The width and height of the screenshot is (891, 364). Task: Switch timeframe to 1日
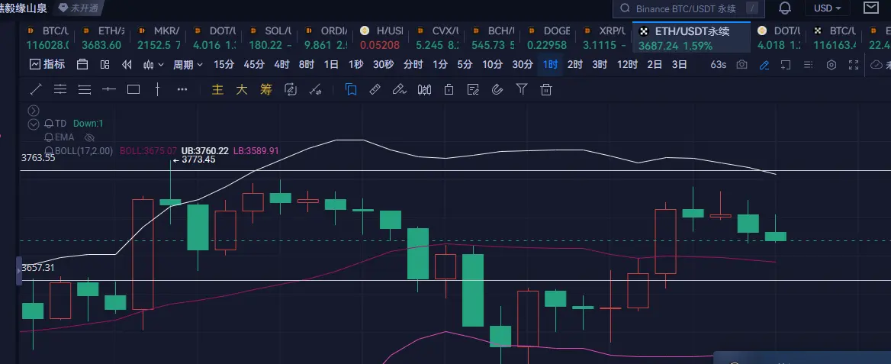pos(331,65)
